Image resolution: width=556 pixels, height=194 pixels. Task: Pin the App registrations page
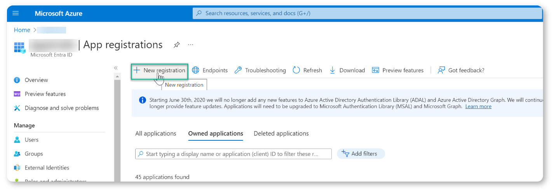tap(176, 45)
